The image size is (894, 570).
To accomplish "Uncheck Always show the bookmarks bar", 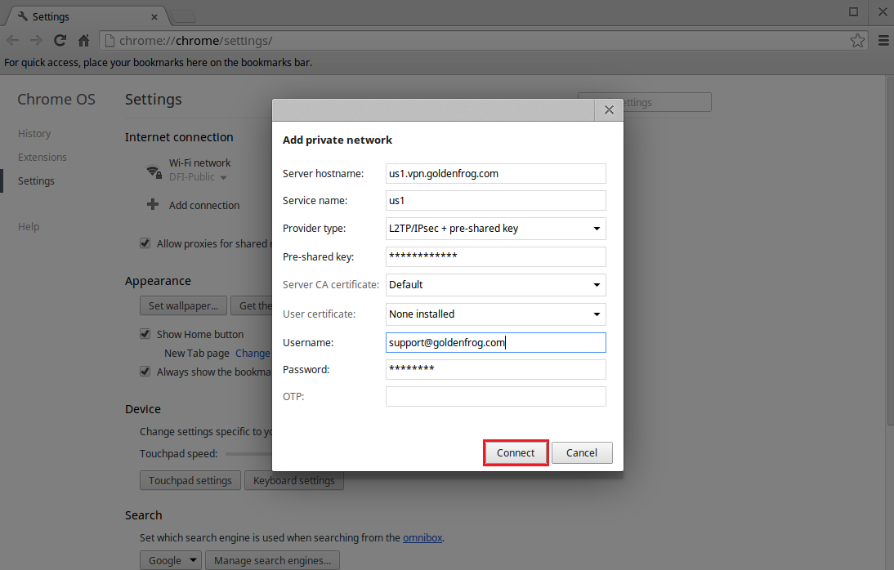I will (x=145, y=371).
